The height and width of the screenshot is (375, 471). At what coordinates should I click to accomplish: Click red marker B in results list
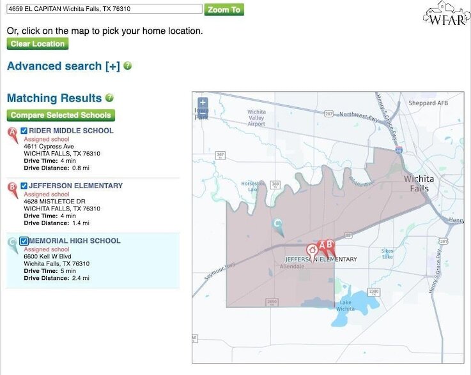[x=13, y=189]
